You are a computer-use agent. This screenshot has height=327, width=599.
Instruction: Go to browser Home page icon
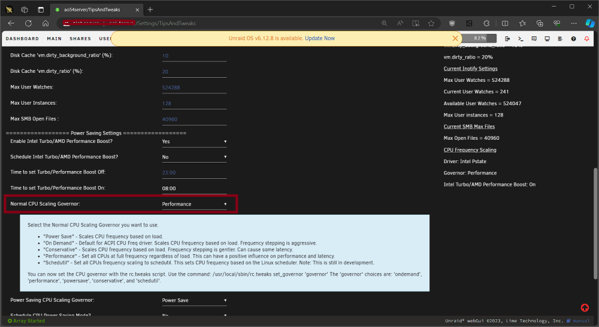point(46,23)
